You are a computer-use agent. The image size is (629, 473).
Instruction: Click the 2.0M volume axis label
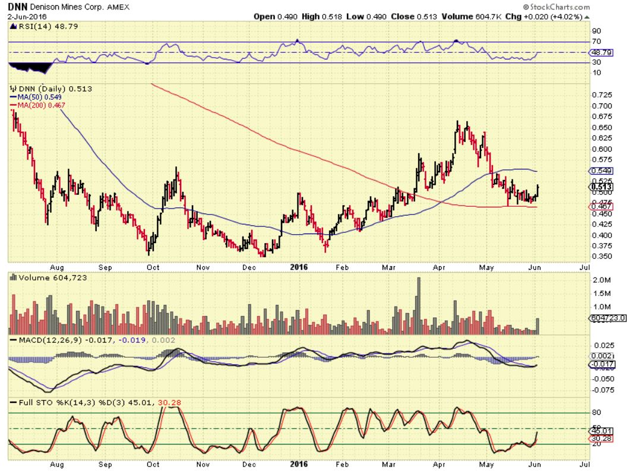tap(602, 280)
